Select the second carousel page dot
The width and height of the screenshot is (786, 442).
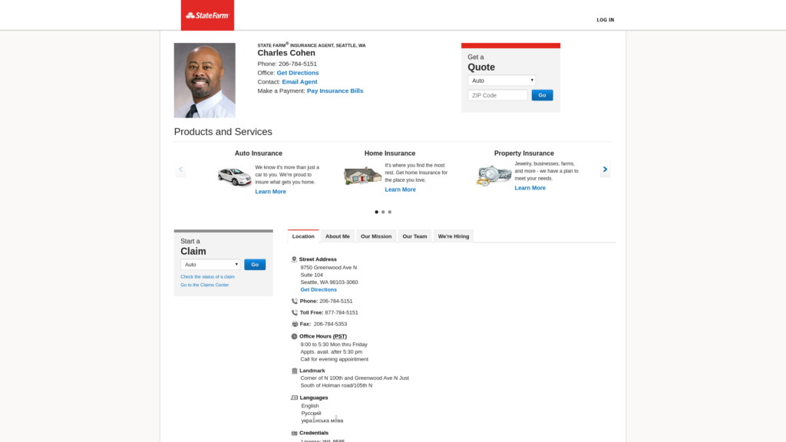[x=383, y=212]
